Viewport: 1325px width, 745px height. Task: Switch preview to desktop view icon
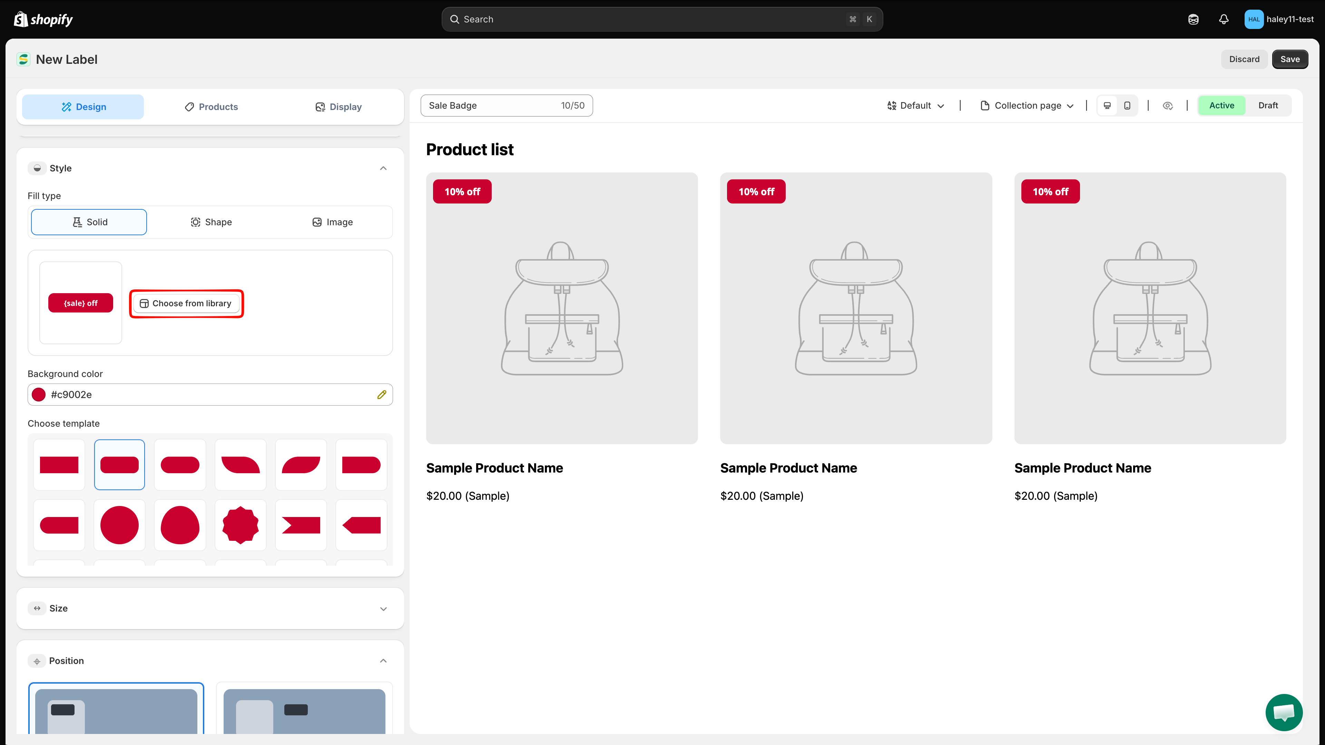click(1107, 106)
